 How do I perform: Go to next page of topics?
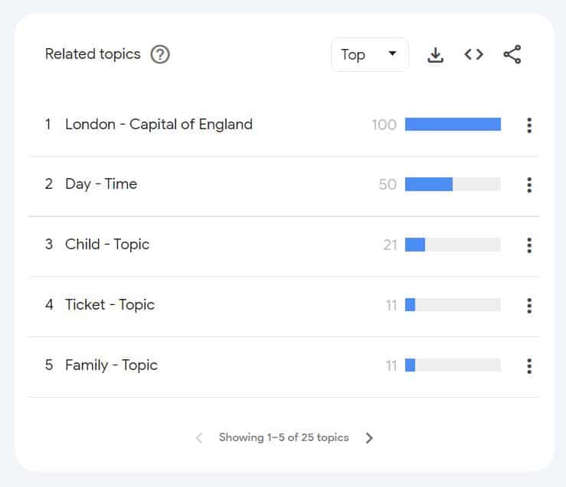pos(369,438)
